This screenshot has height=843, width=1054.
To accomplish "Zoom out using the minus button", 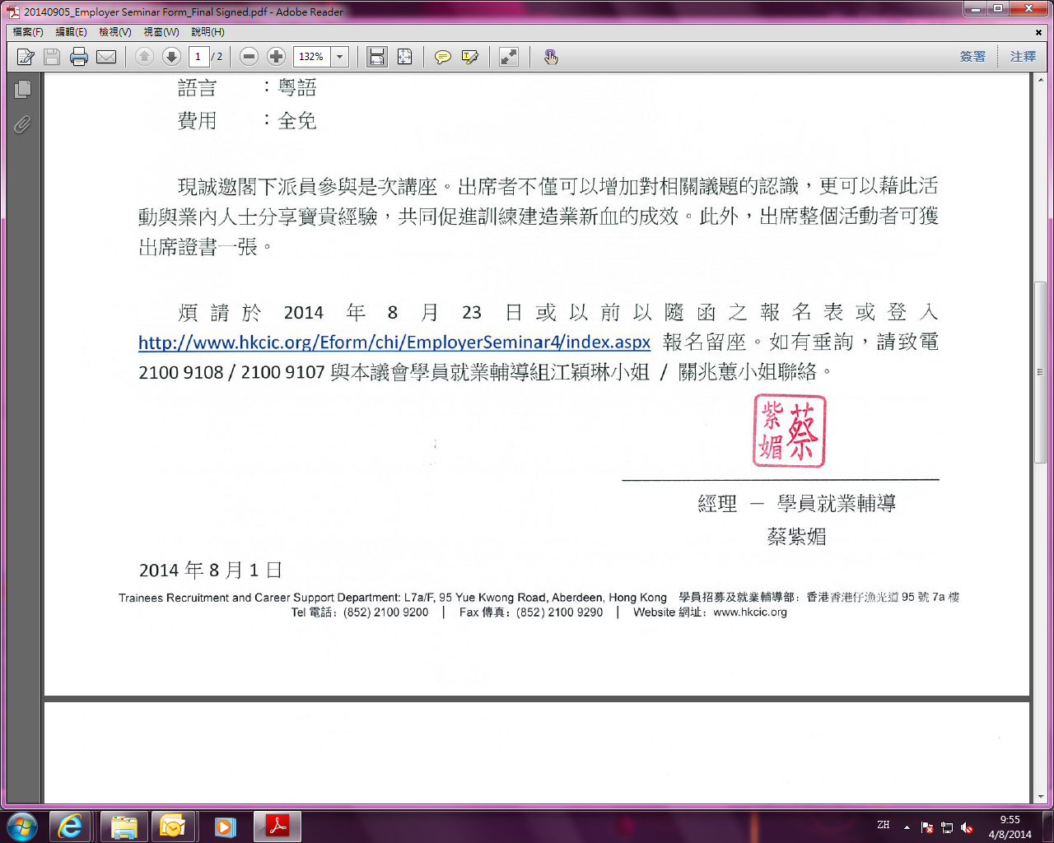I will tap(249, 57).
